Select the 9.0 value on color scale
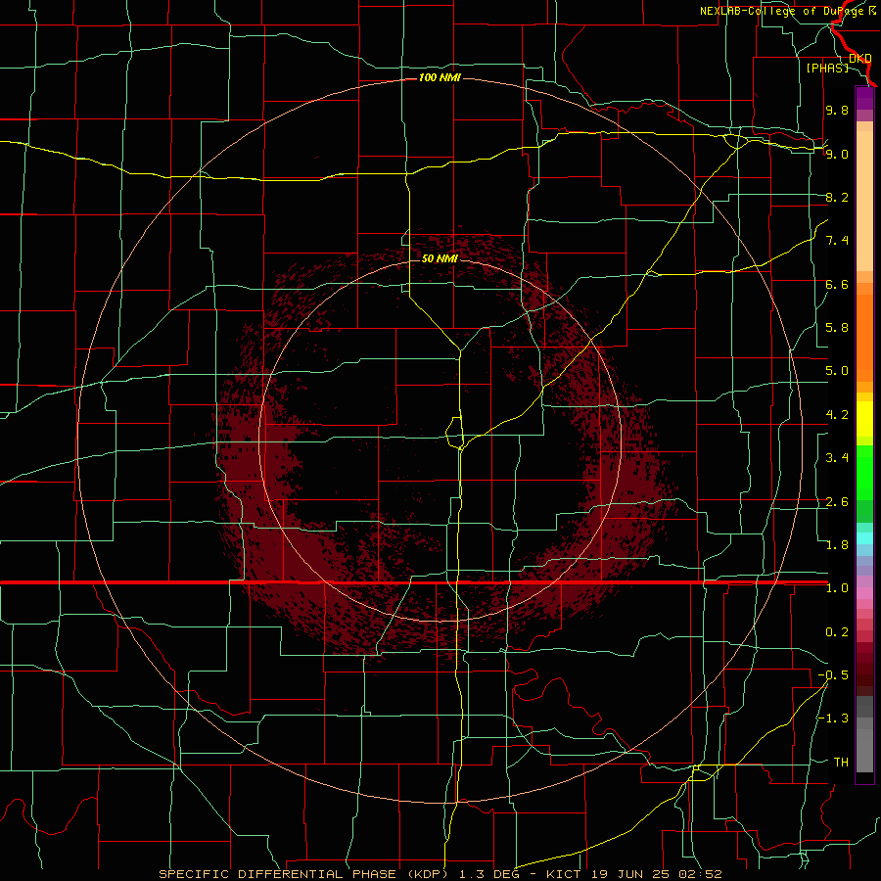Viewport: 881px width, 881px height. click(x=837, y=154)
